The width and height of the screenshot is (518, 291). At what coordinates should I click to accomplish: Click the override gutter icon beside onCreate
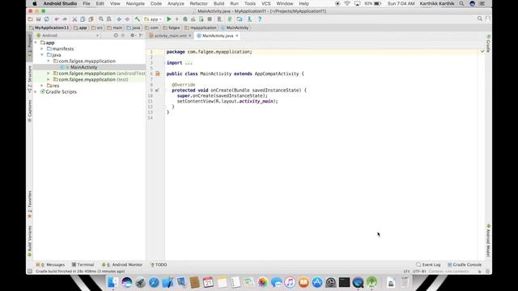pos(157,90)
